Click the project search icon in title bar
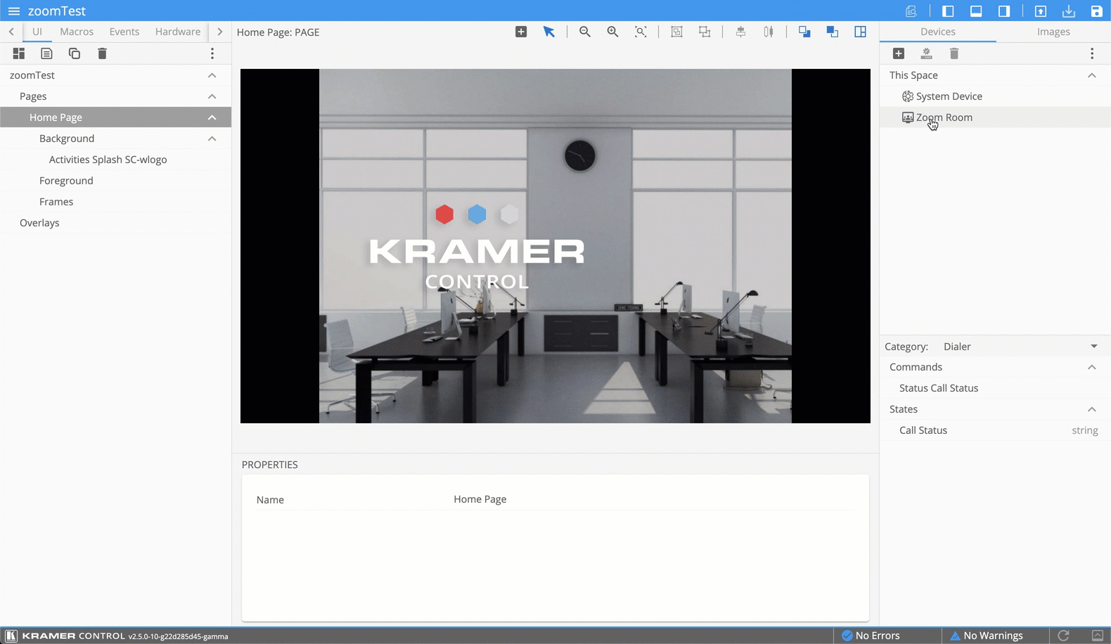The height and width of the screenshot is (644, 1111). click(x=911, y=11)
